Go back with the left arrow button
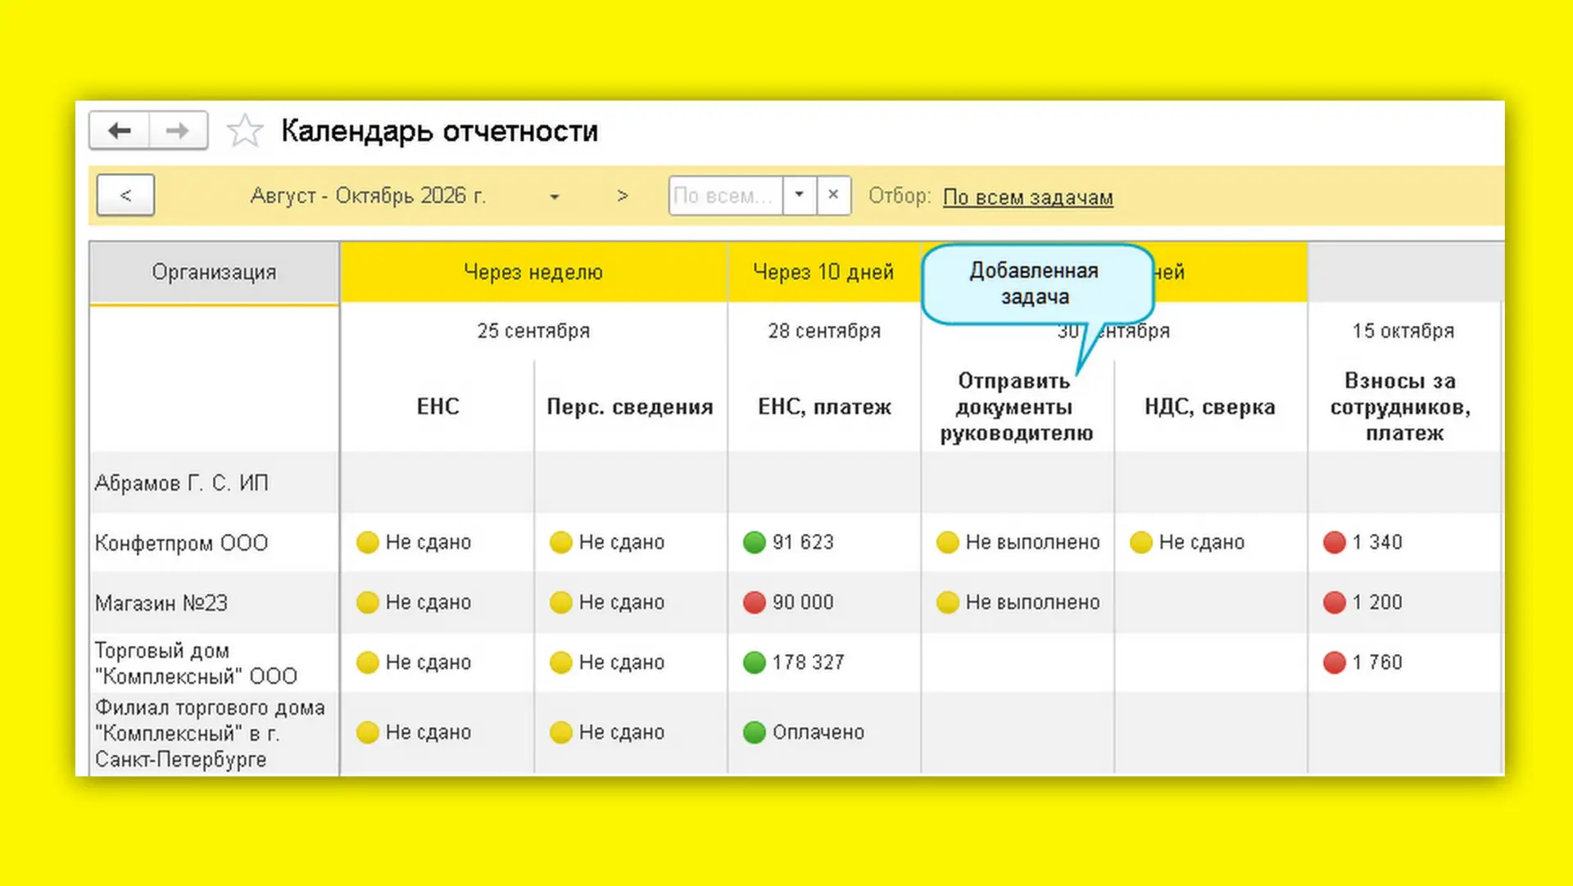 (x=120, y=131)
